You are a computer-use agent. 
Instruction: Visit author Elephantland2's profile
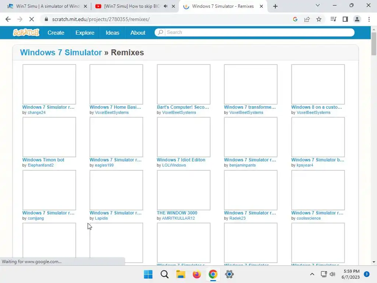tap(40, 165)
